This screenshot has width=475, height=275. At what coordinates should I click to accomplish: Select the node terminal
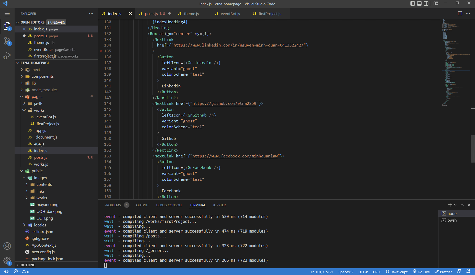point(457,213)
